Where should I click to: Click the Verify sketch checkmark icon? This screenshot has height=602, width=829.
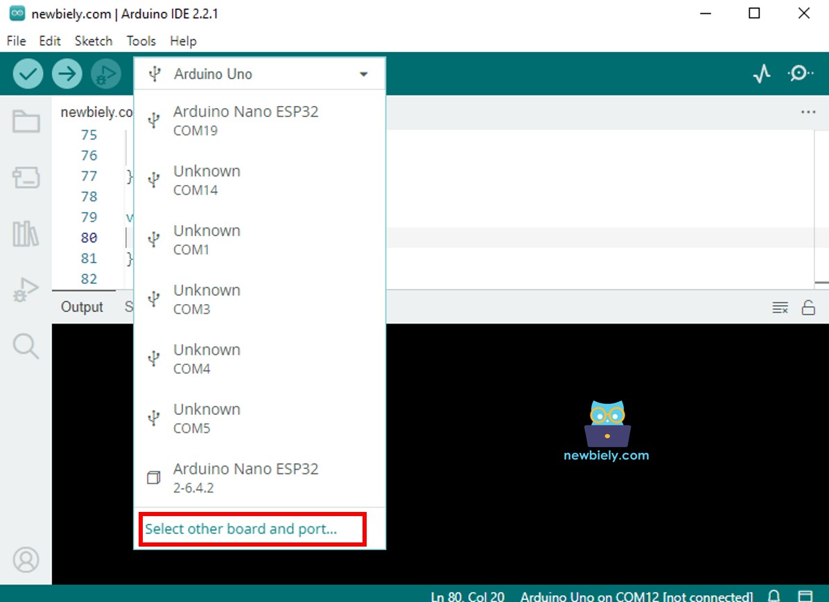coord(28,73)
